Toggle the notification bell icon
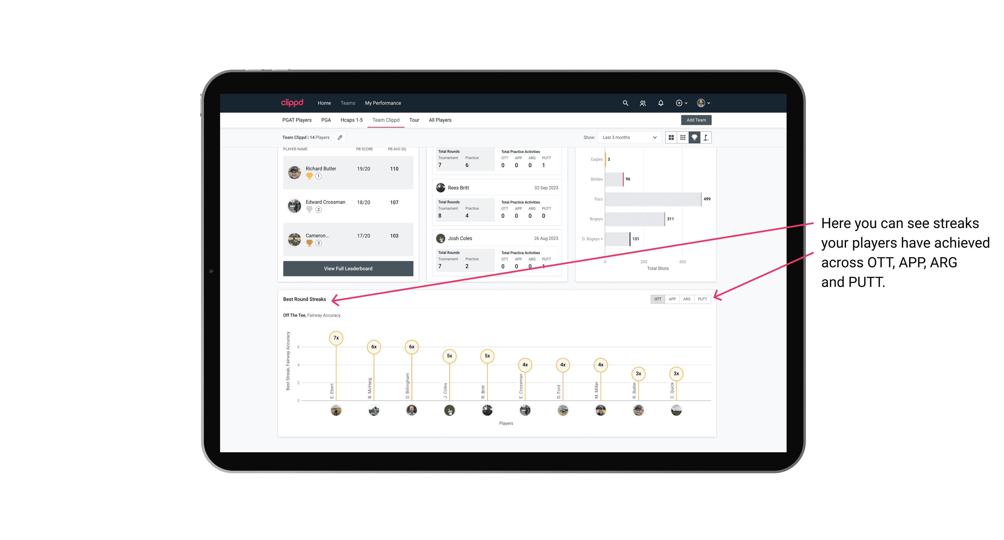 (660, 103)
